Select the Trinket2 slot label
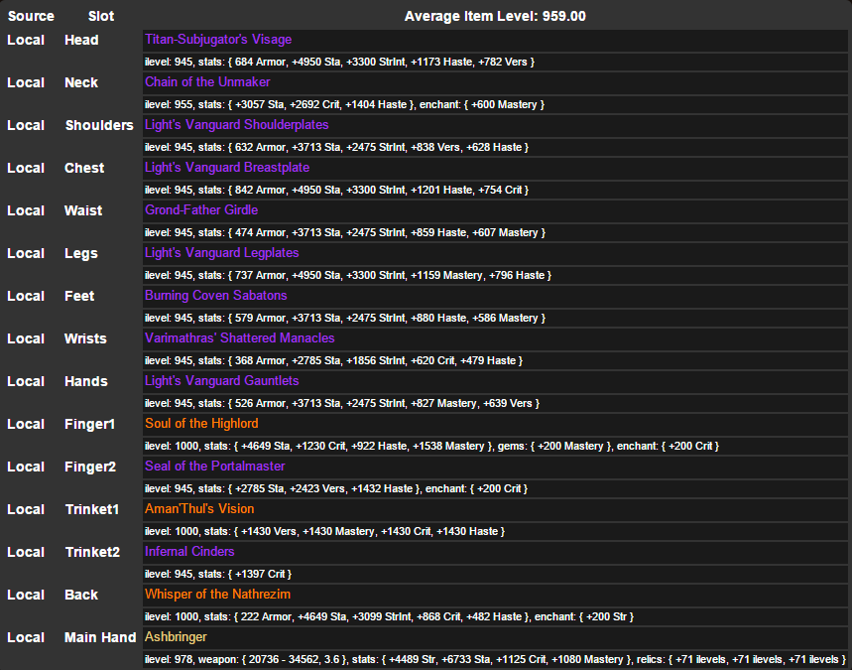852x670 pixels. coord(92,553)
